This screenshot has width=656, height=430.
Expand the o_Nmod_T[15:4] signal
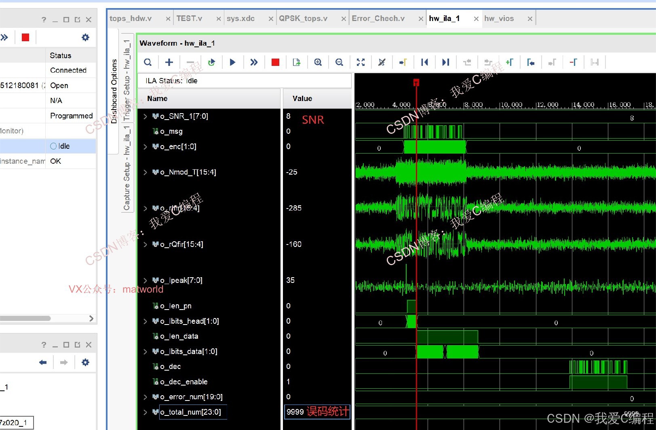coord(146,173)
